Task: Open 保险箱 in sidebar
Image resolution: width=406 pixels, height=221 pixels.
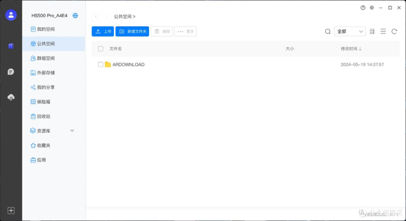Action: (54, 102)
